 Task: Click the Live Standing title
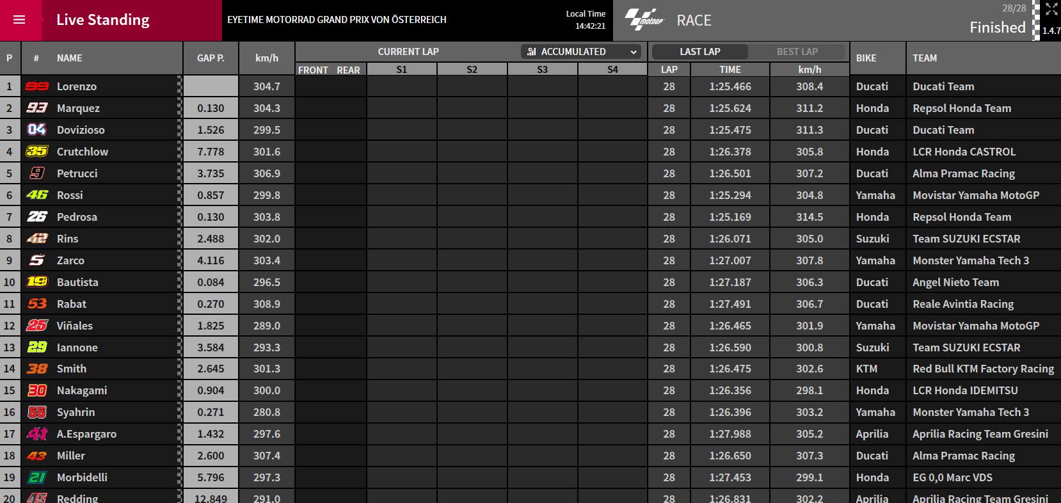point(103,20)
